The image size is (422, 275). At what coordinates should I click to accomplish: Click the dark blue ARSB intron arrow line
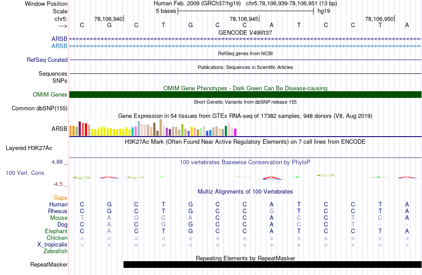tap(245, 39)
